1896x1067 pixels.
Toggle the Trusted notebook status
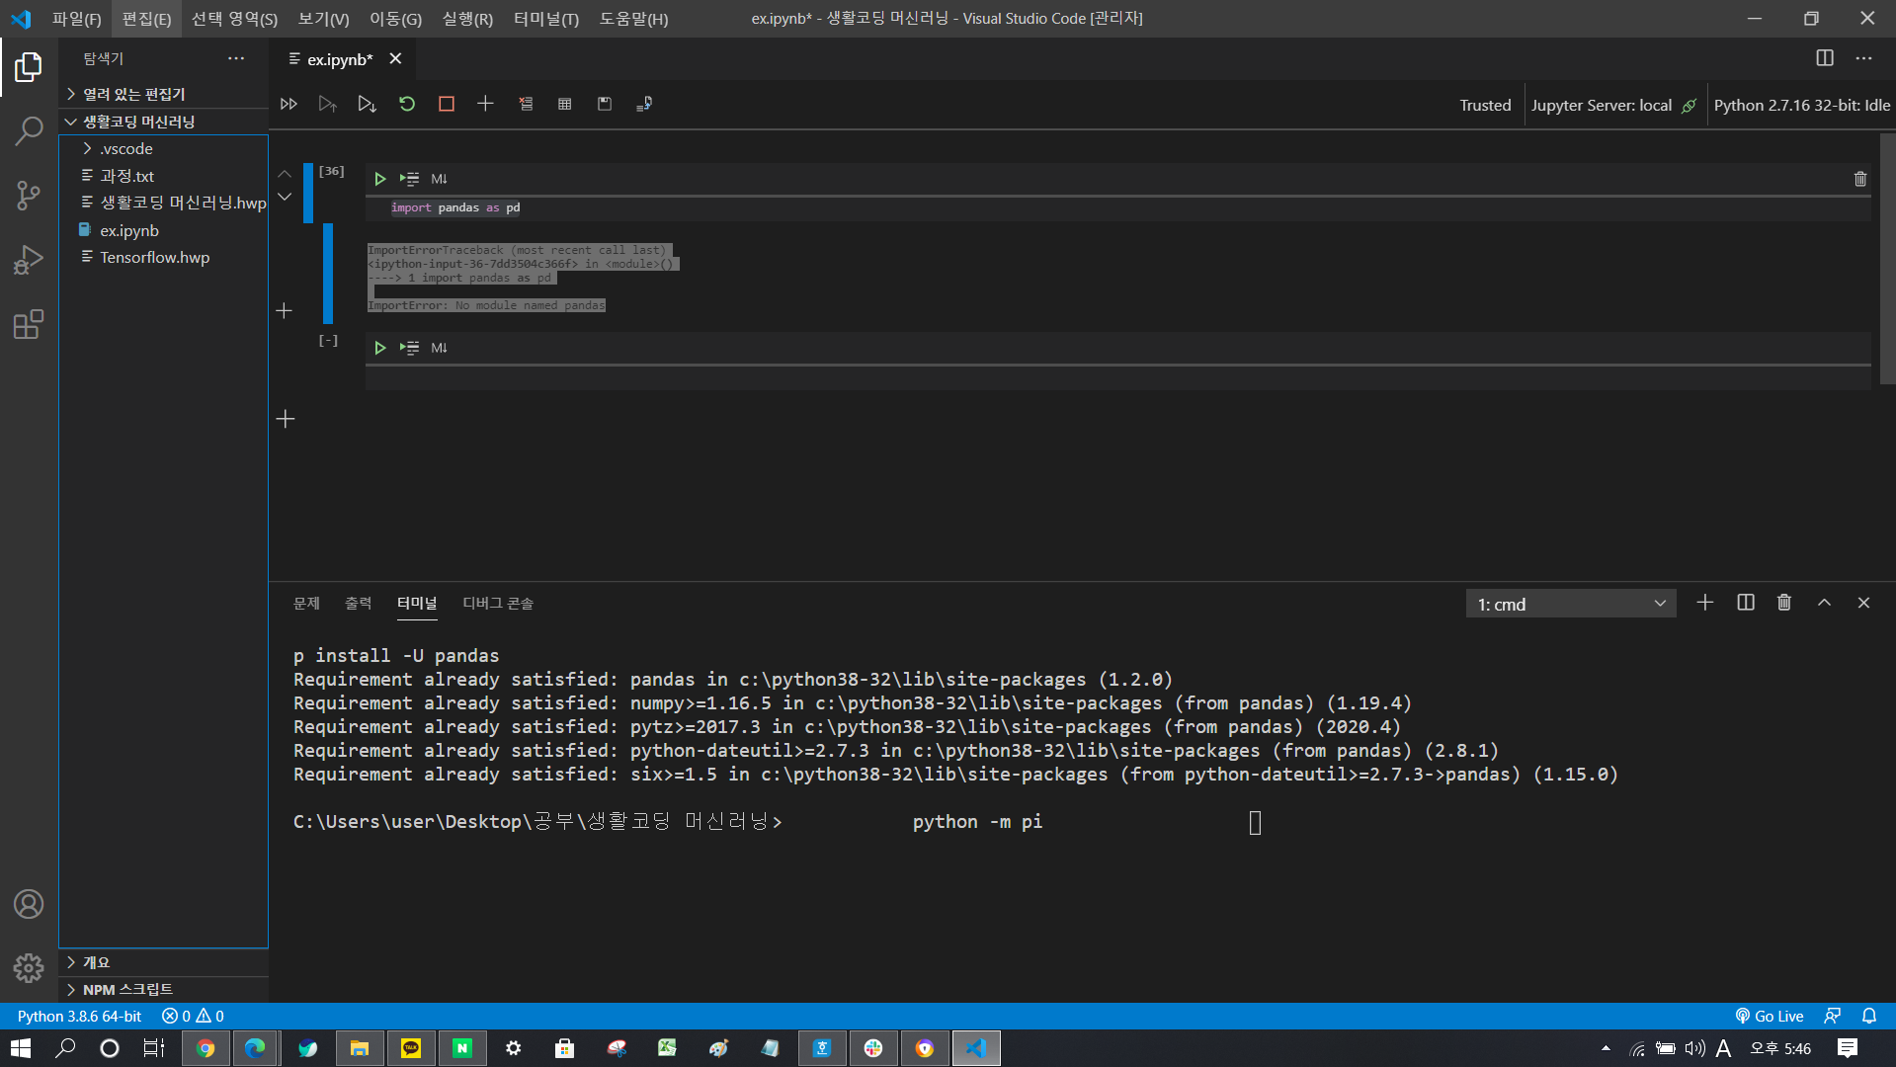pyautogui.click(x=1485, y=105)
